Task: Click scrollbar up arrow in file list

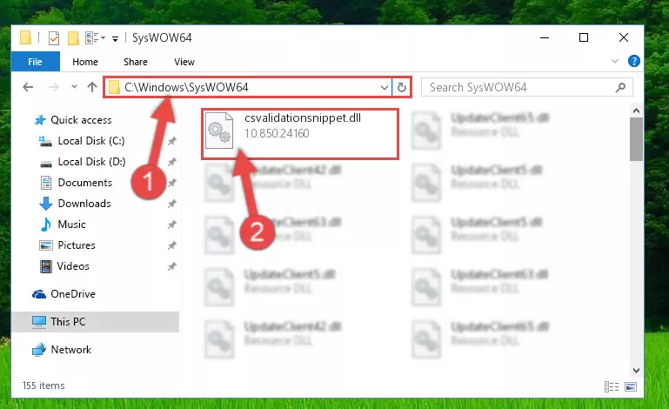Action: (x=636, y=111)
